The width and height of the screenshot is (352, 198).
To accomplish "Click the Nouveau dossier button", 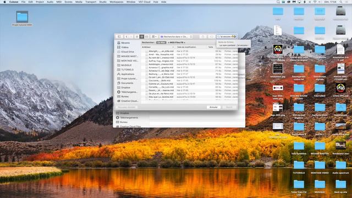I will [127, 107].
